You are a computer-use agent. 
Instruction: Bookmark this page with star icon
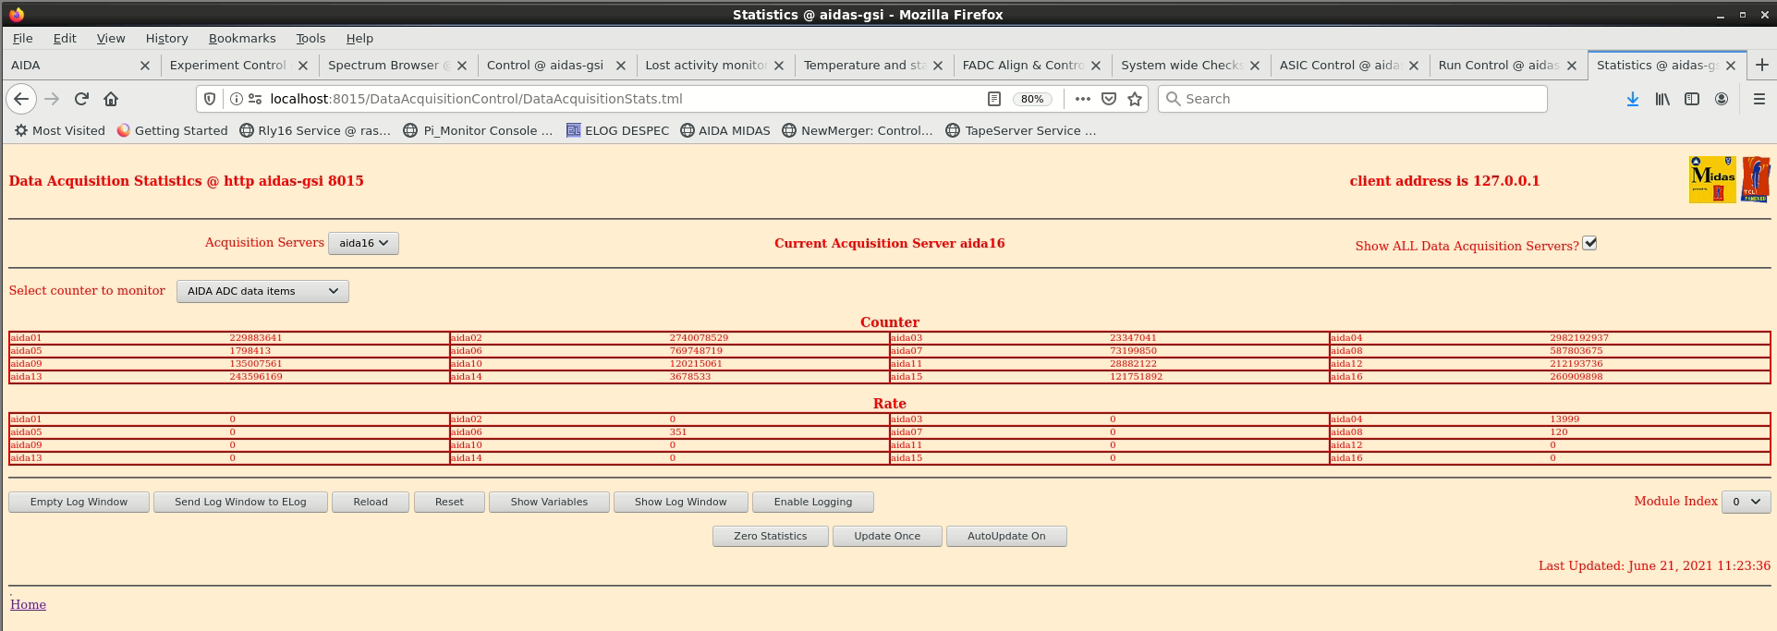(1135, 99)
